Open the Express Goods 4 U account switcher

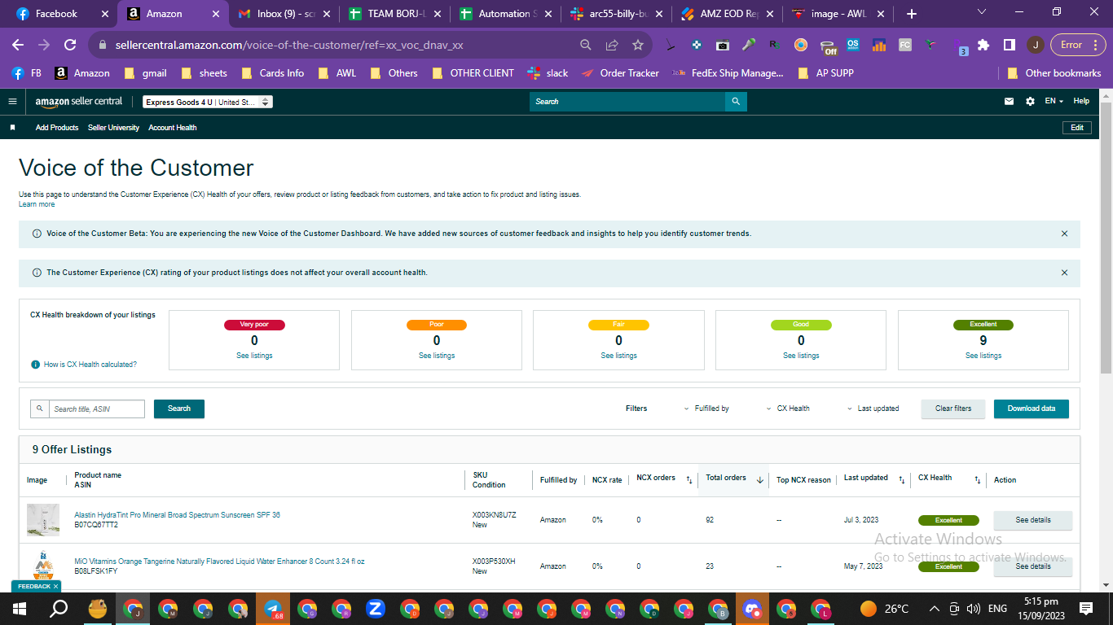pyautogui.click(x=208, y=102)
